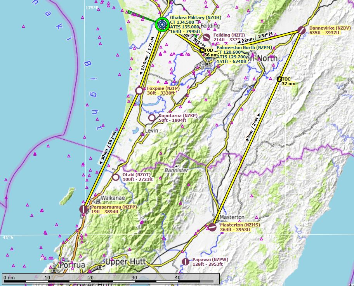Click the Dannevirke 635ft - 3937ft text

324,33
